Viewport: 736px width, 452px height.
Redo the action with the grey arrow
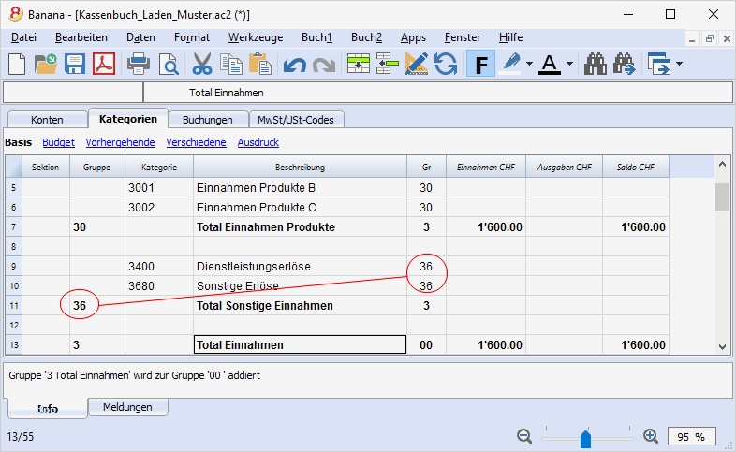coord(324,65)
